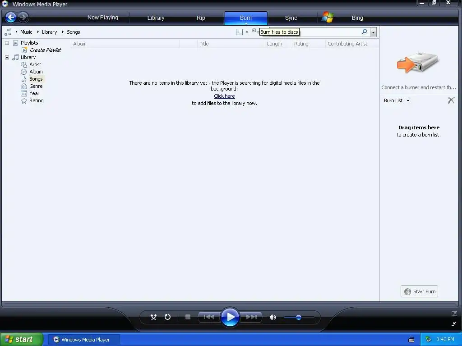Image resolution: width=462 pixels, height=346 pixels.
Task: Click Songs in the breadcrumb path
Action: pyautogui.click(x=74, y=32)
